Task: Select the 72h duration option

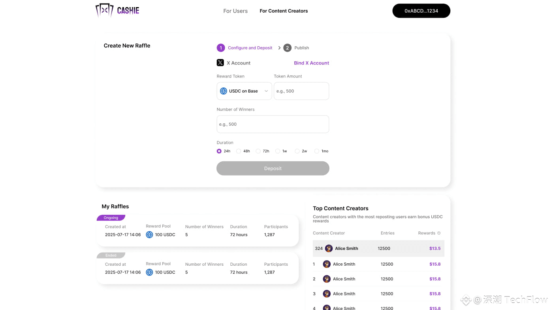Action: 258,151
